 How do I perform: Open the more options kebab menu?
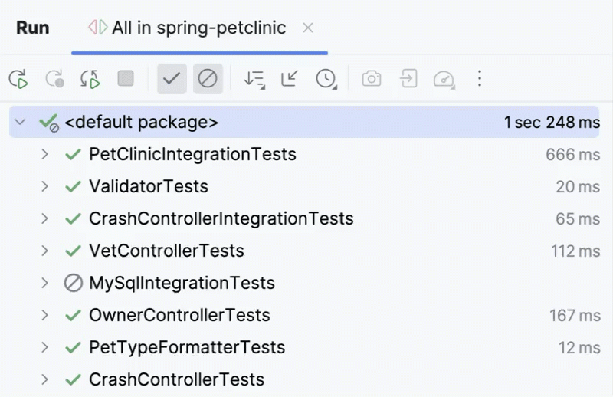pyautogui.click(x=480, y=79)
